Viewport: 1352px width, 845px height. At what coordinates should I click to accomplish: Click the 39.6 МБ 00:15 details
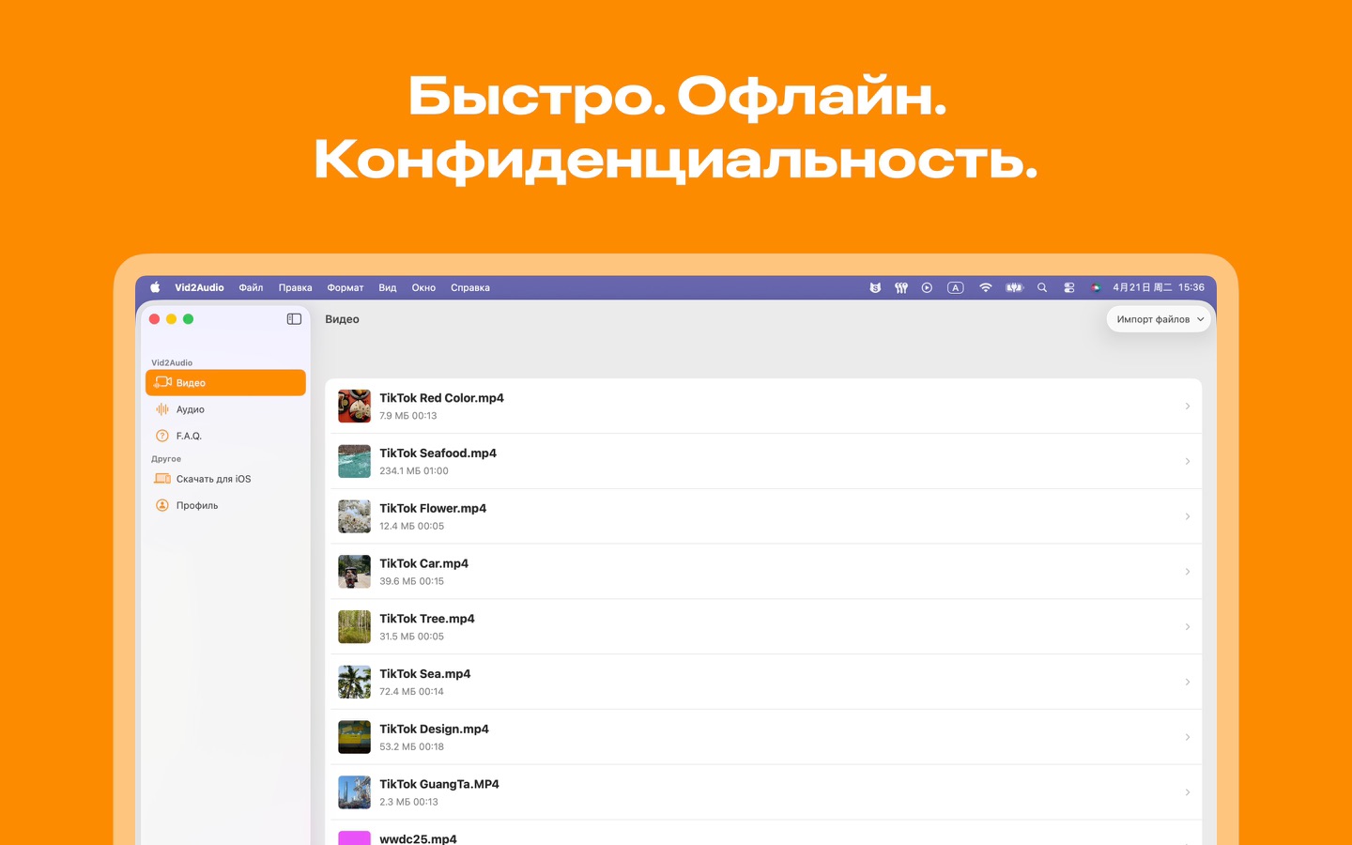tap(412, 581)
